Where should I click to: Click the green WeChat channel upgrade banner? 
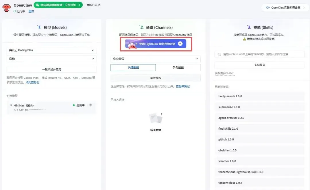[x=58, y=5]
